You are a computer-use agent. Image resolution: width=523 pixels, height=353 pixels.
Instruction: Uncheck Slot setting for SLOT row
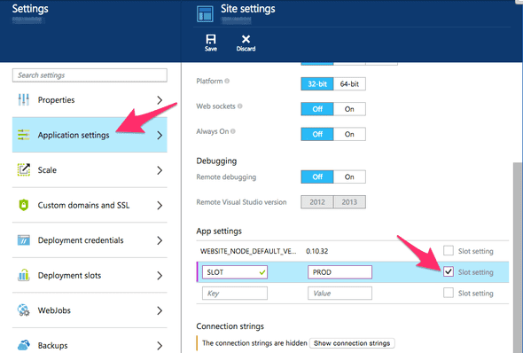pyautogui.click(x=449, y=271)
